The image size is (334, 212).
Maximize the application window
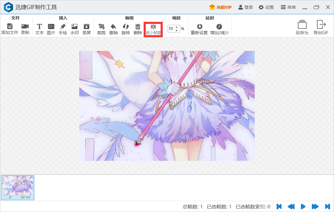click(x=316, y=7)
